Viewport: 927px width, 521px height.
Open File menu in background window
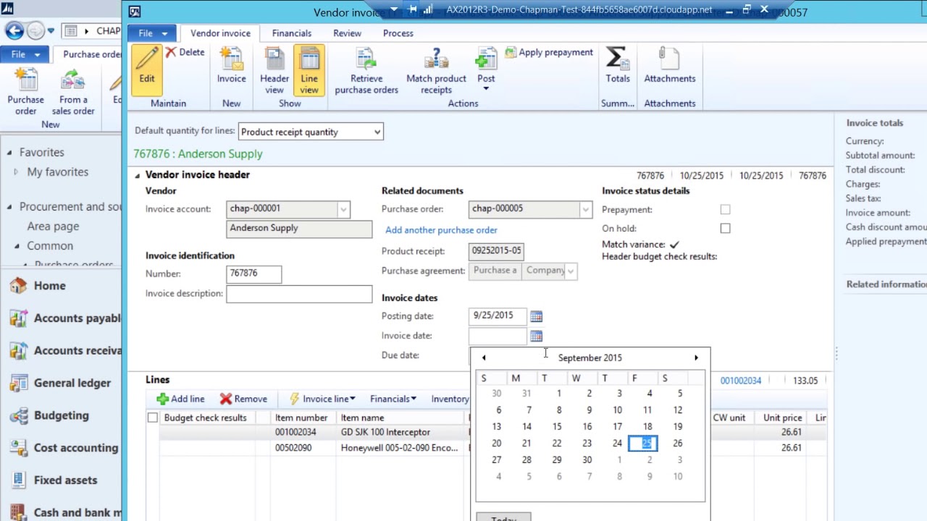[x=25, y=54]
